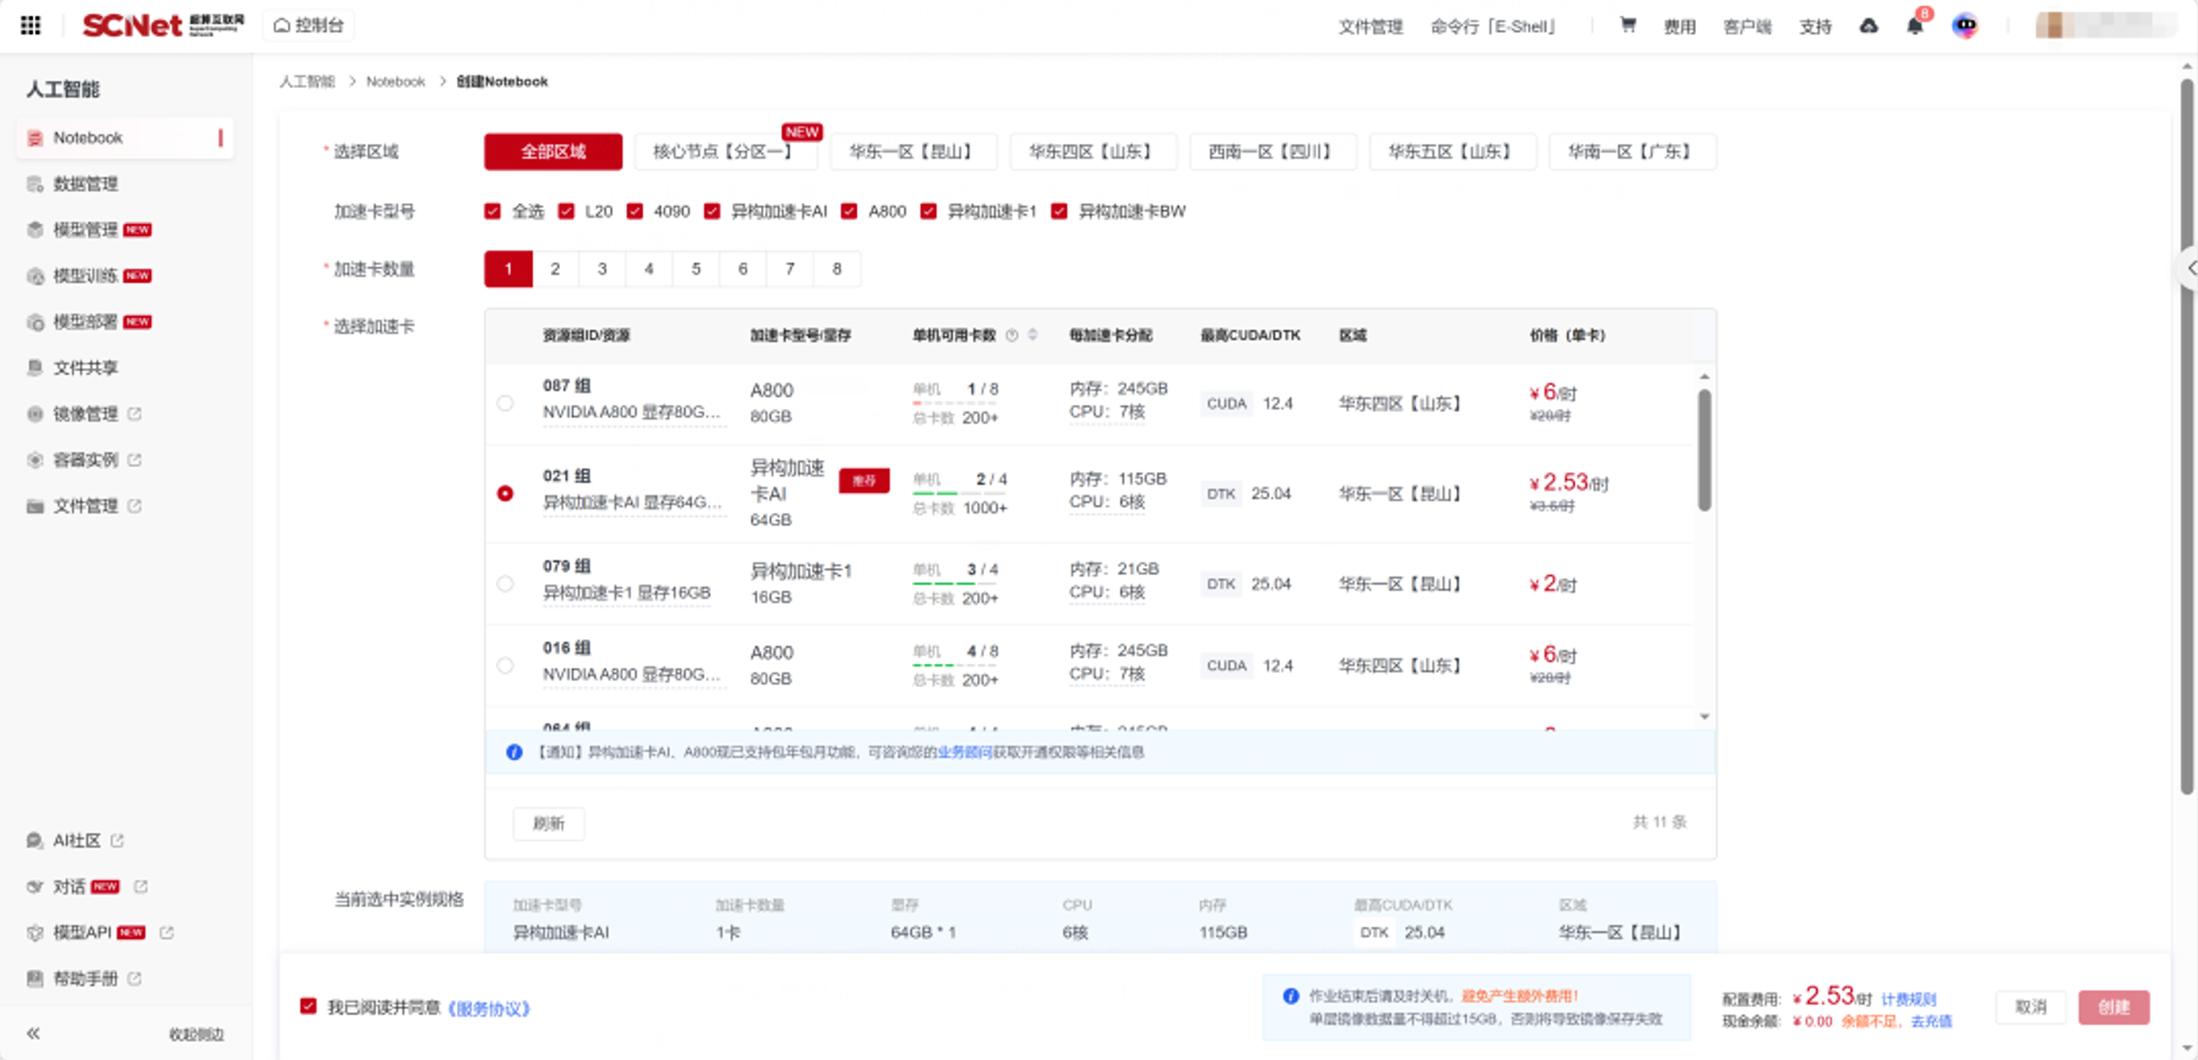
Task: Collapse sidebar with double-chevron icon
Action: (33, 1032)
